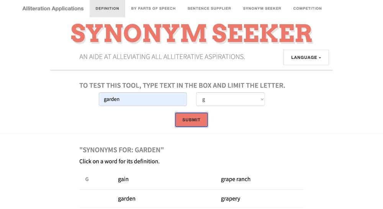Switch to Synonym Seeker tab
383x209 pixels.
pos(262,8)
